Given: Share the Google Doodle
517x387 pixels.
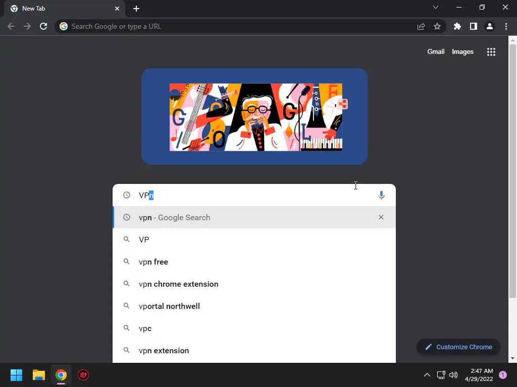Looking at the screenshot, I should click(x=343, y=104).
